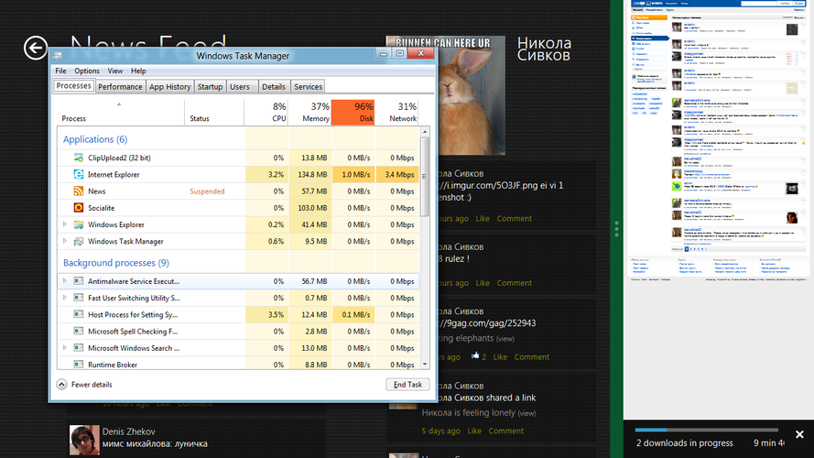Viewport: 814px width, 458px height.
Task: Click the downloads progress bar
Action: [x=706, y=430]
